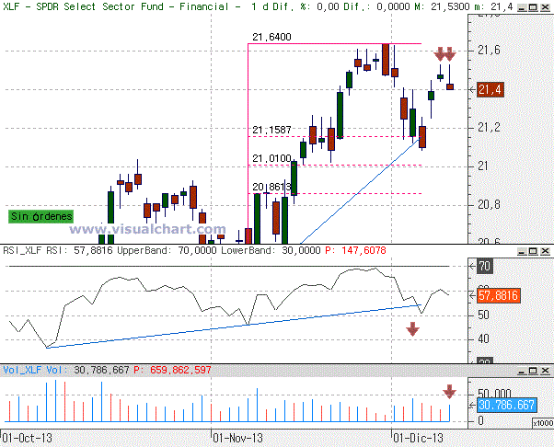Click the 21,6 price axis label

[489, 51]
